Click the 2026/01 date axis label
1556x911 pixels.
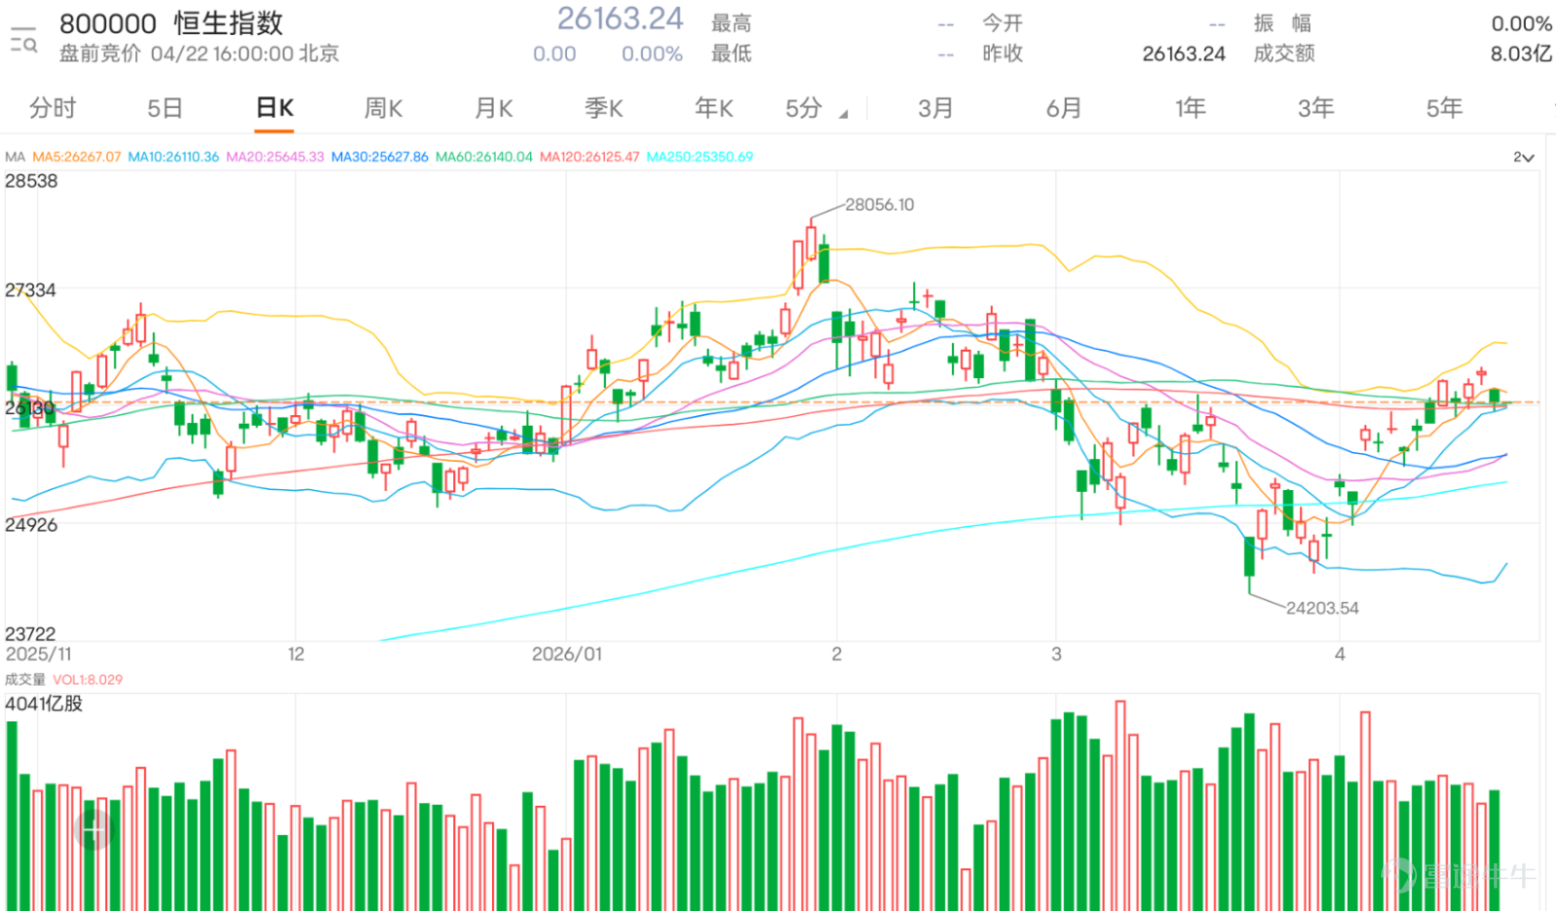point(567,654)
